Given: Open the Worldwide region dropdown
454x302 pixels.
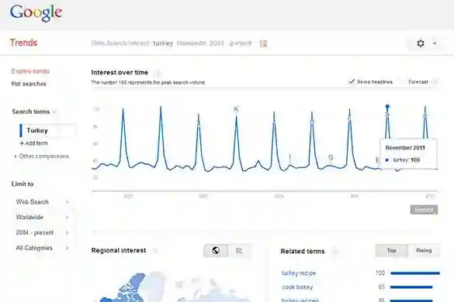Looking at the screenshot, I should (42, 218).
